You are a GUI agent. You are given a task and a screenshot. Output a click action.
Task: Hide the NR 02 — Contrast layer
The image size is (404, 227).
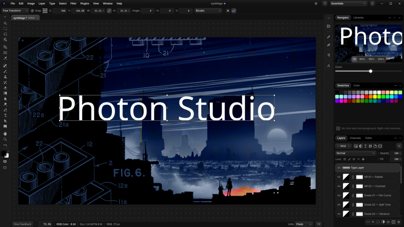(339, 186)
